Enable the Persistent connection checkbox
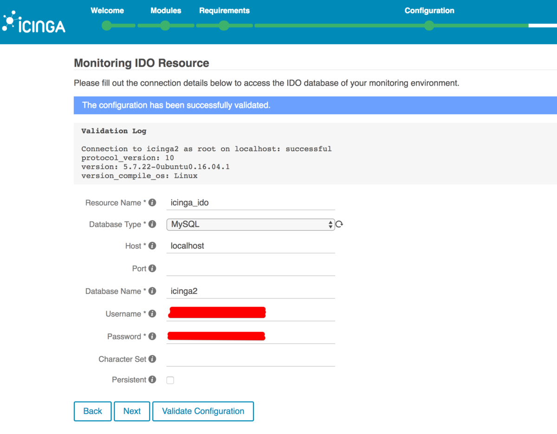 pos(170,380)
